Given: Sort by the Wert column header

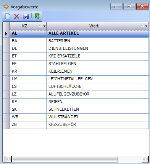Looking at the screenshot, I should [94, 26].
